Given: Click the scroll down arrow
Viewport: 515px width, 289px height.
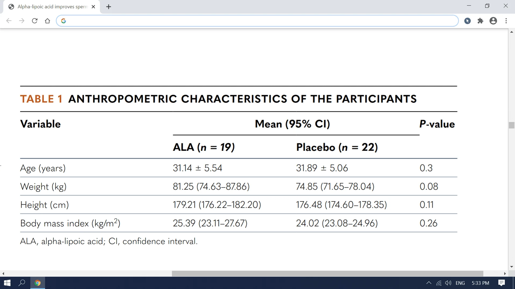Looking at the screenshot, I should coord(512,267).
